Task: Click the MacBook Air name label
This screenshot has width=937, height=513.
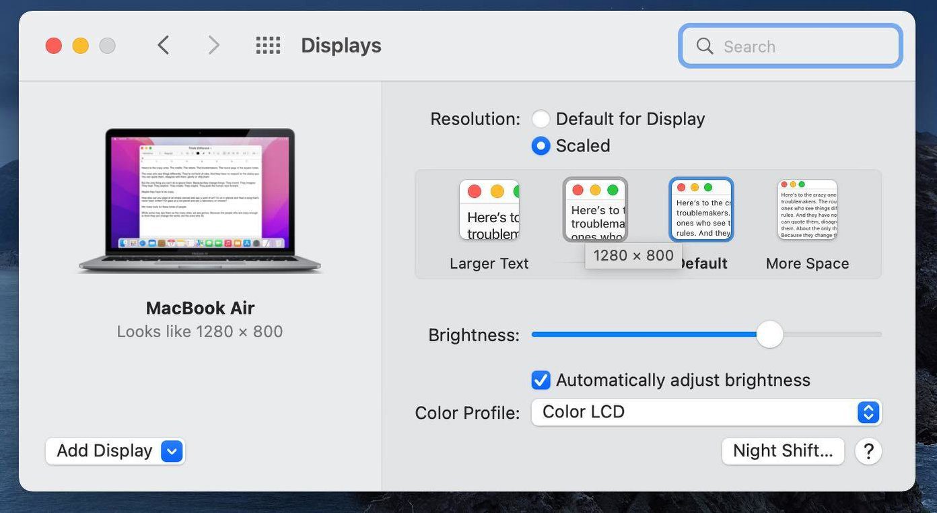Action: (200, 308)
